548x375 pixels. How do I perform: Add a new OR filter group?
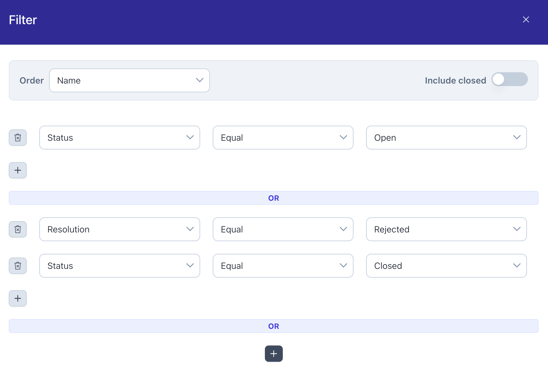[x=274, y=354]
